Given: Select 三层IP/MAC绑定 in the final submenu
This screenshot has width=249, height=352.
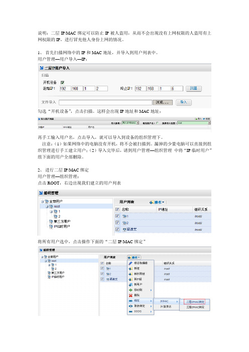Looking at the screenshot, I should point(195,307).
